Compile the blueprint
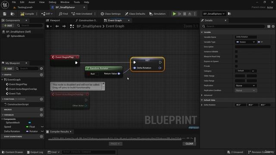Viewport: 276px width, 155px height. [x=27, y=14]
